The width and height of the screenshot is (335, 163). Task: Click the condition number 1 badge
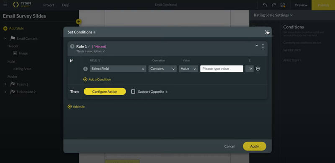coord(85,69)
